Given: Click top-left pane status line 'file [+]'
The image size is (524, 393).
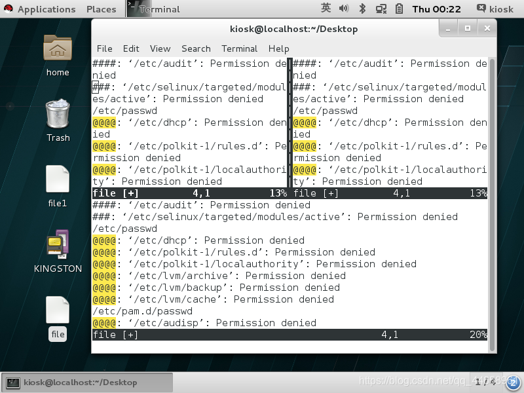Looking at the screenshot, I should 190,193.
